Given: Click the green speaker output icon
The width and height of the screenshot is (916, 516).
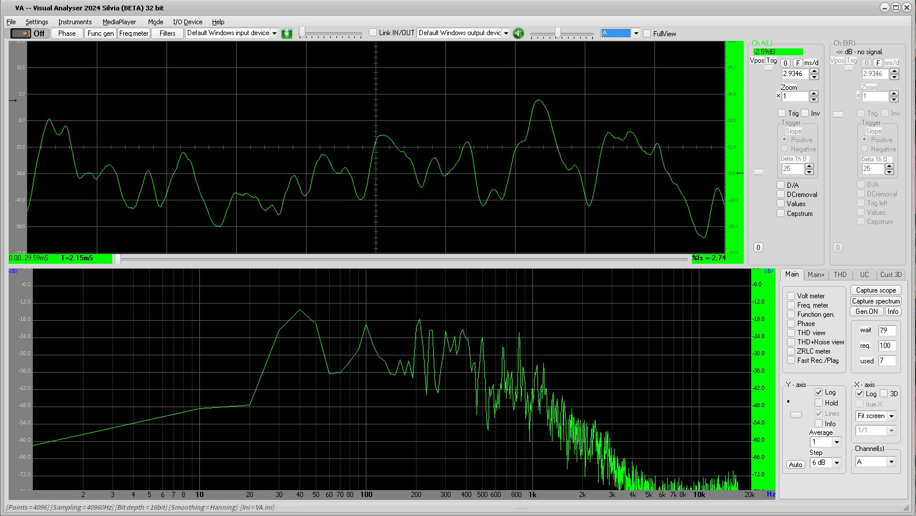Looking at the screenshot, I should coord(518,33).
